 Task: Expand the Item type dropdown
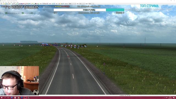click(72, 4)
